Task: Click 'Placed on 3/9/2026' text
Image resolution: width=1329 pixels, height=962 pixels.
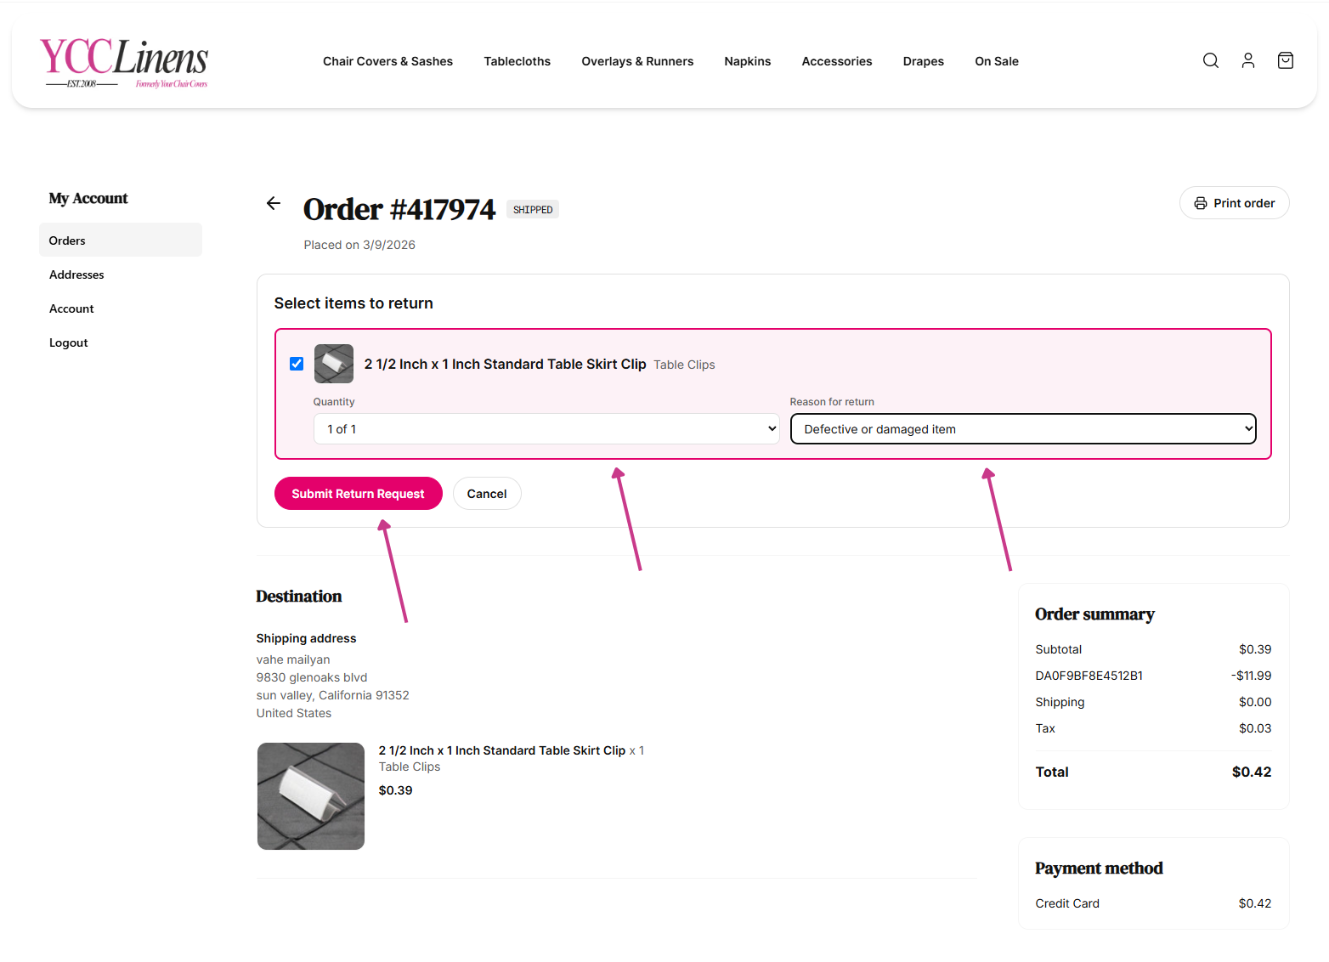Action: [359, 245]
